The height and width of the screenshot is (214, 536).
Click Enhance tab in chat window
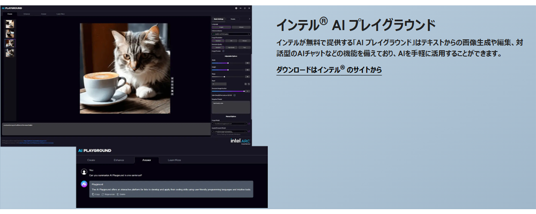(x=118, y=160)
